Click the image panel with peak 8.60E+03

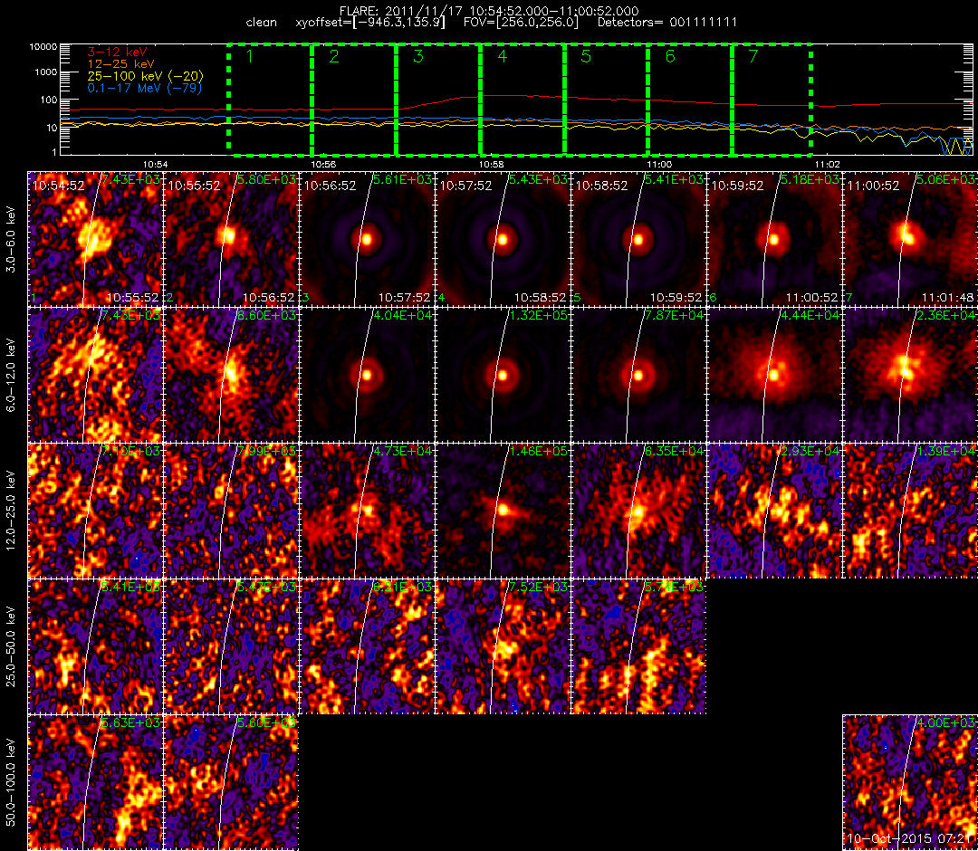point(231,376)
